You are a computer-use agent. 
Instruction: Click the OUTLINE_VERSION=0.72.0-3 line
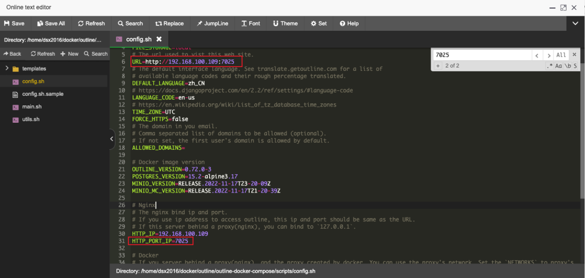[172, 169]
